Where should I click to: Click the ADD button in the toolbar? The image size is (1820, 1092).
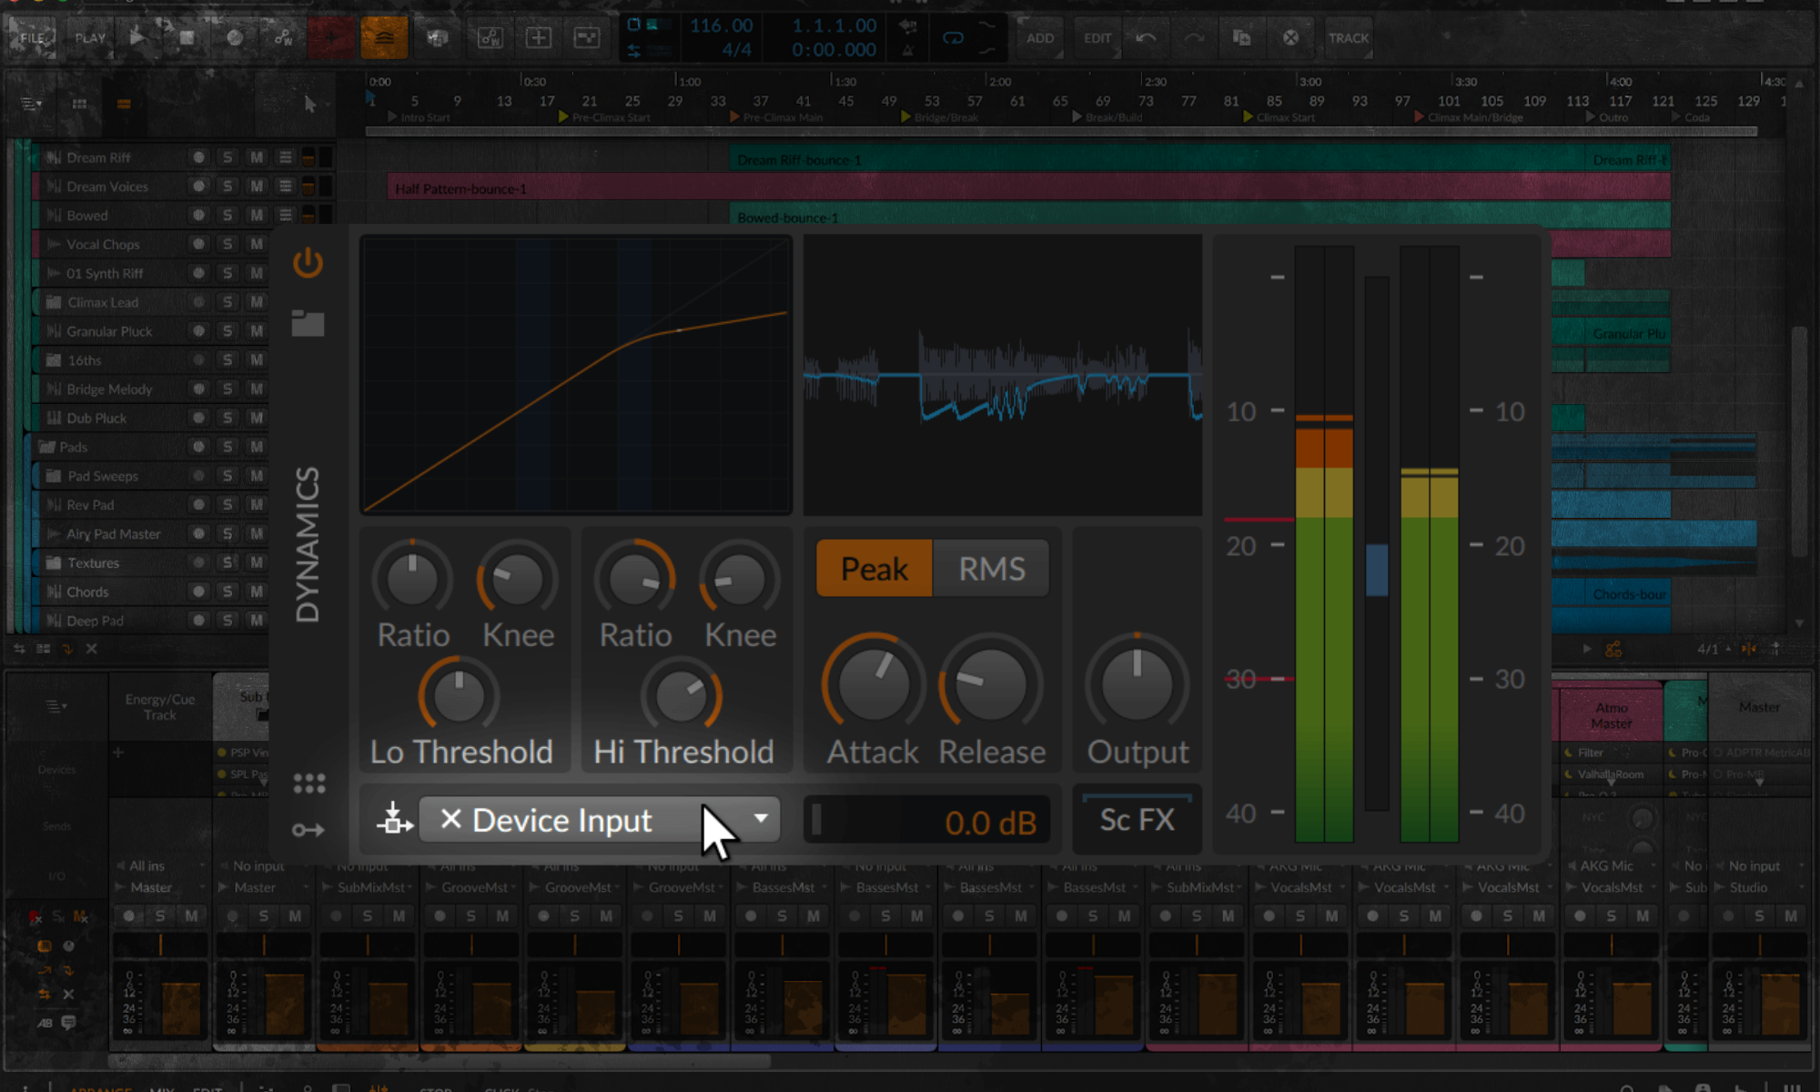[1039, 38]
